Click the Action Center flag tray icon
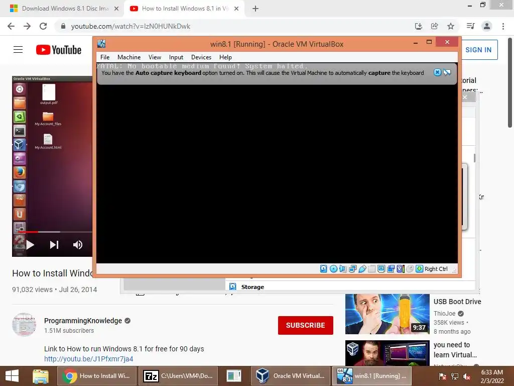 pyautogui.click(x=443, y=377)
